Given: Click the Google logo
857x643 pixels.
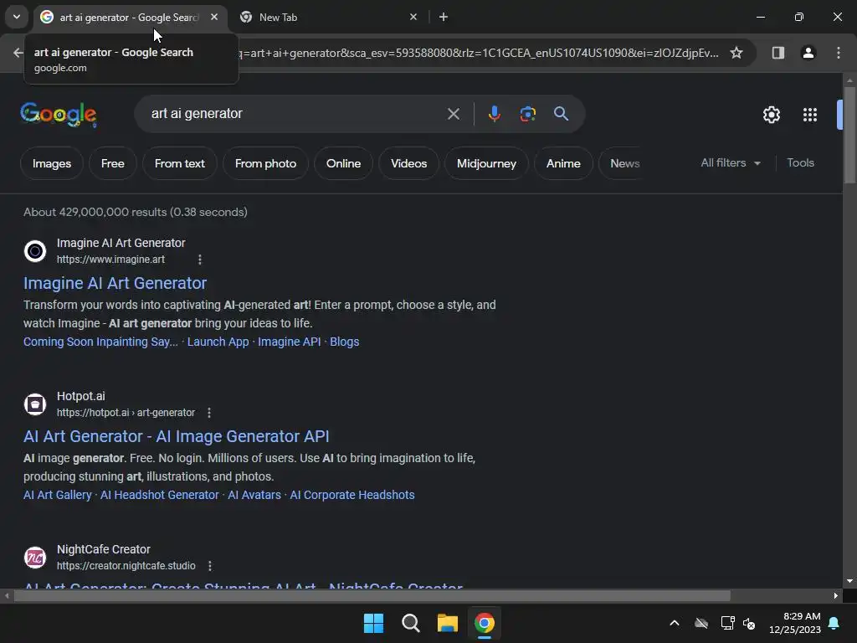Looking at the screenshot, I should (59, 114).
